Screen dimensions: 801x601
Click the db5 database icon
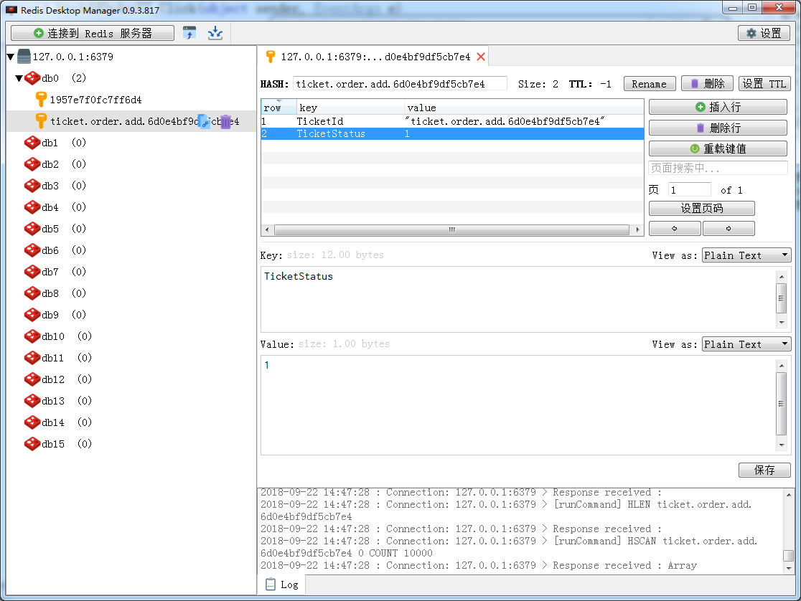(32, 228)
